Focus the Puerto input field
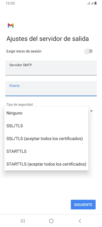Screen dimensions: 102x227 [51, 88]
